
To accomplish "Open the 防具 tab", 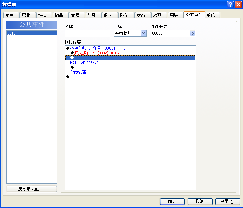I will 93,15.
